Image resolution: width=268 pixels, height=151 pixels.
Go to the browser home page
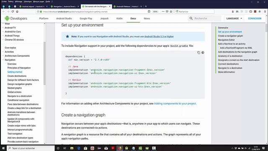[17, 11]
